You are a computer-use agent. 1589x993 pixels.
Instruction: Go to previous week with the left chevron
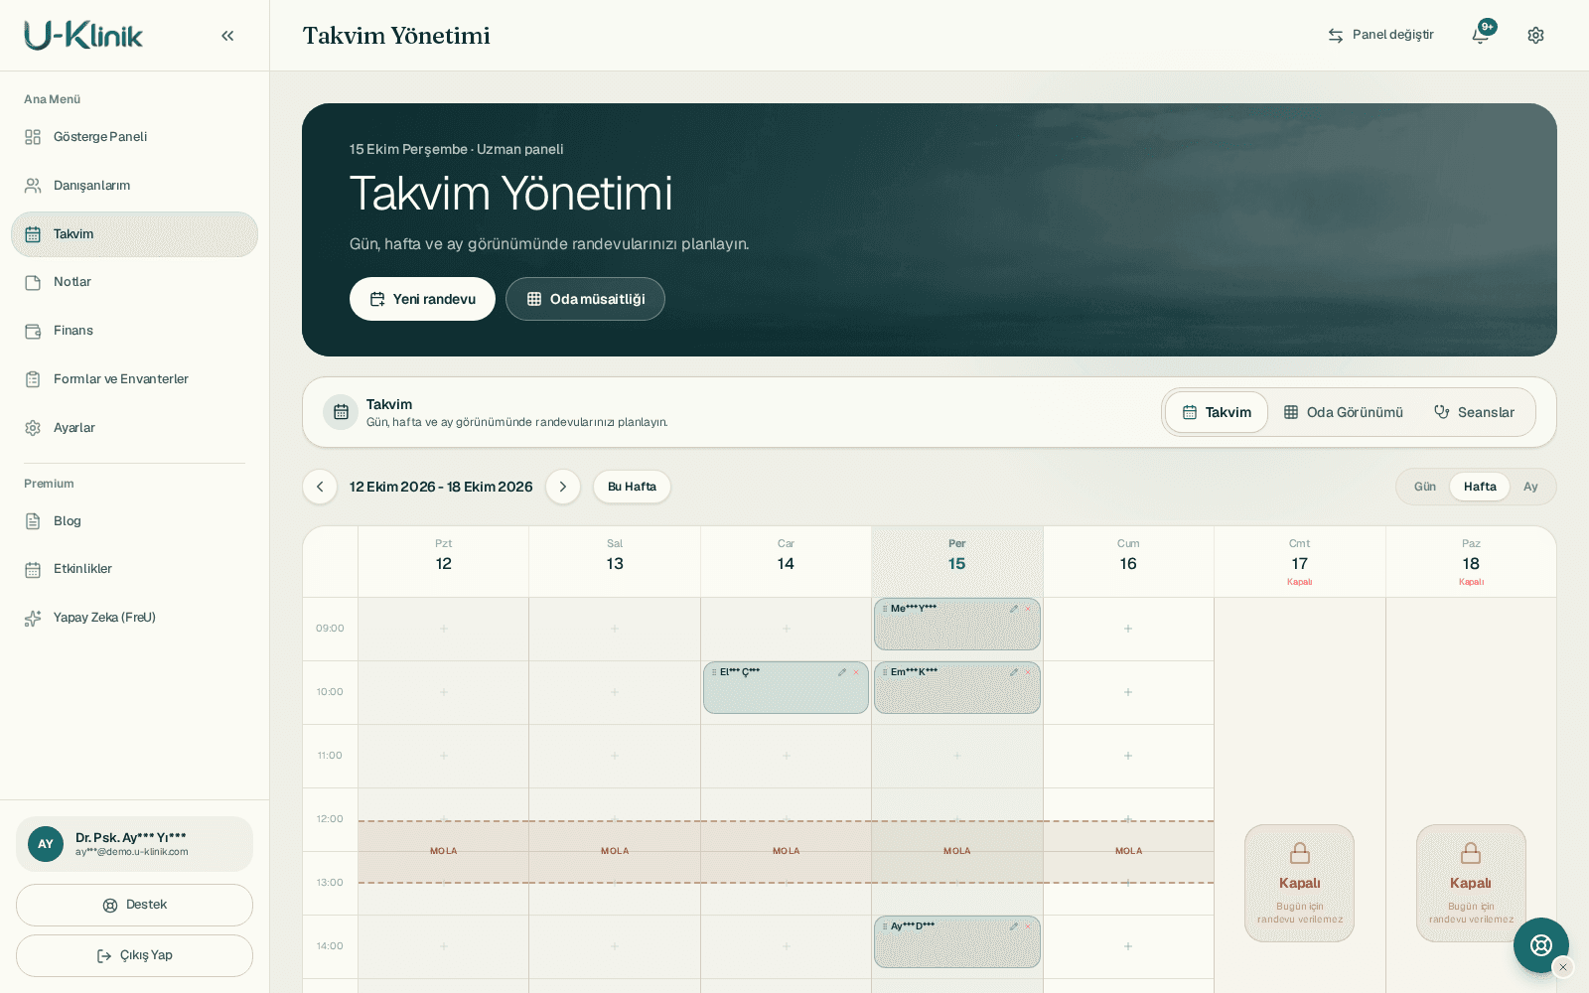click(x=320, y=487)
